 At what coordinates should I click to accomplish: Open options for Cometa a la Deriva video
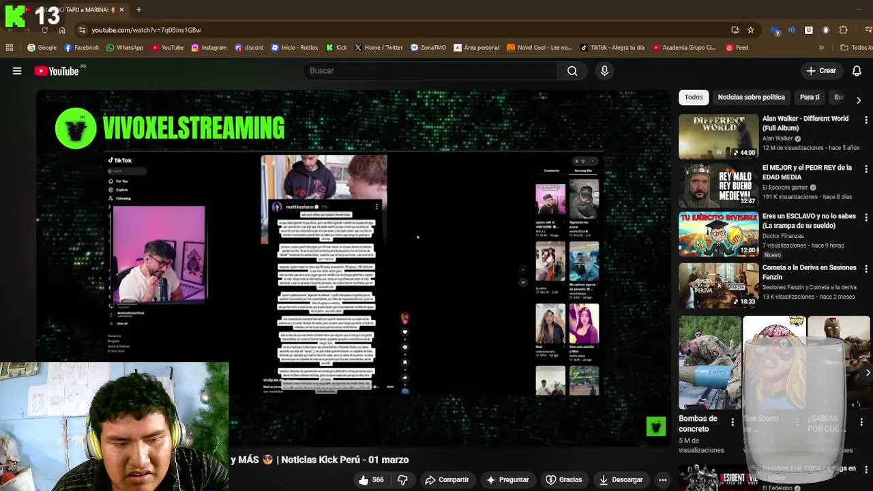coord(866,269)
